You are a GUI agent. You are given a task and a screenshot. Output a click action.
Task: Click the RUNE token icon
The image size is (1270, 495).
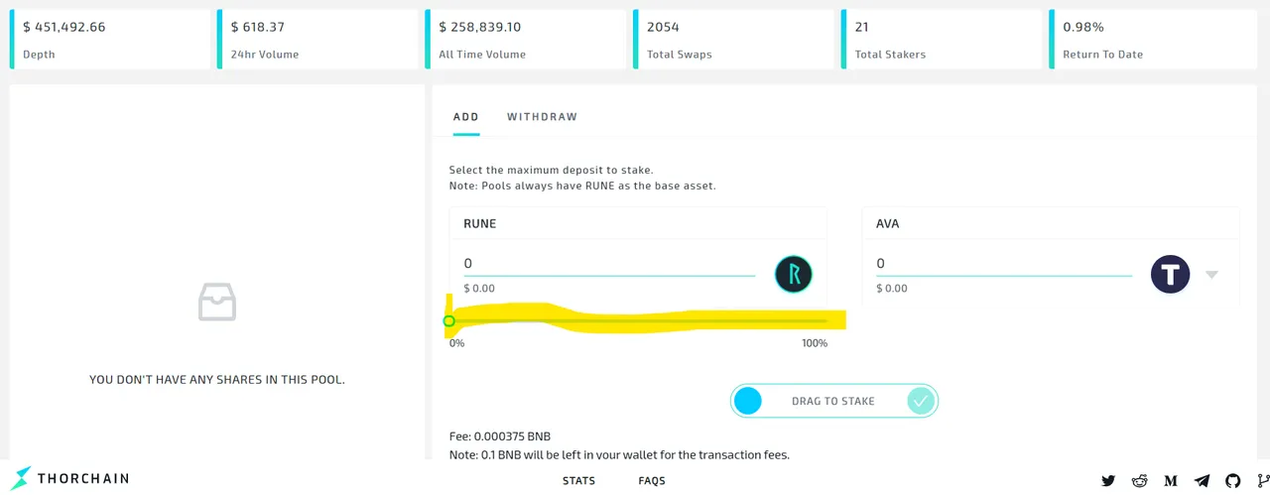click(794, 274)
